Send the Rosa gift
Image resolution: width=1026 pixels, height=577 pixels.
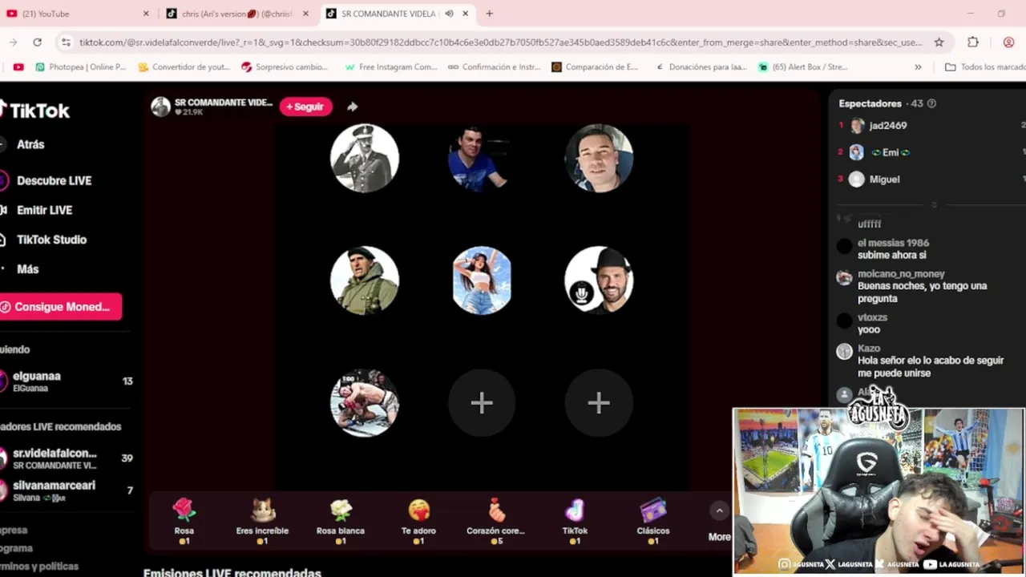(x=184, y=520)
